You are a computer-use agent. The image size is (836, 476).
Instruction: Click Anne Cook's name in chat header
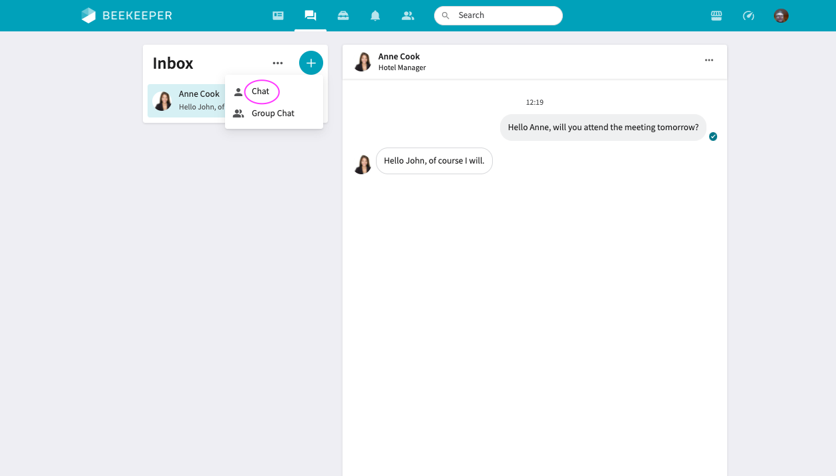tap(399, 56)
